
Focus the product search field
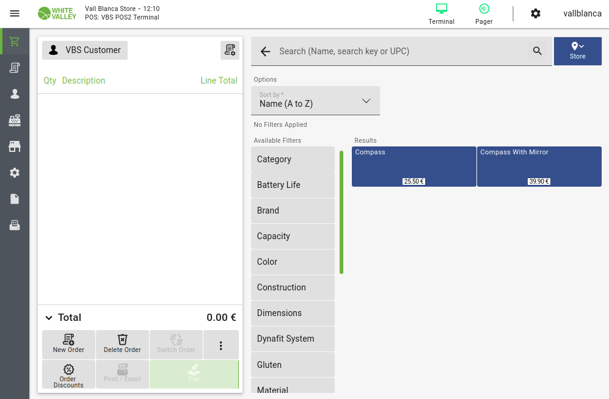(x=400, y=51)
